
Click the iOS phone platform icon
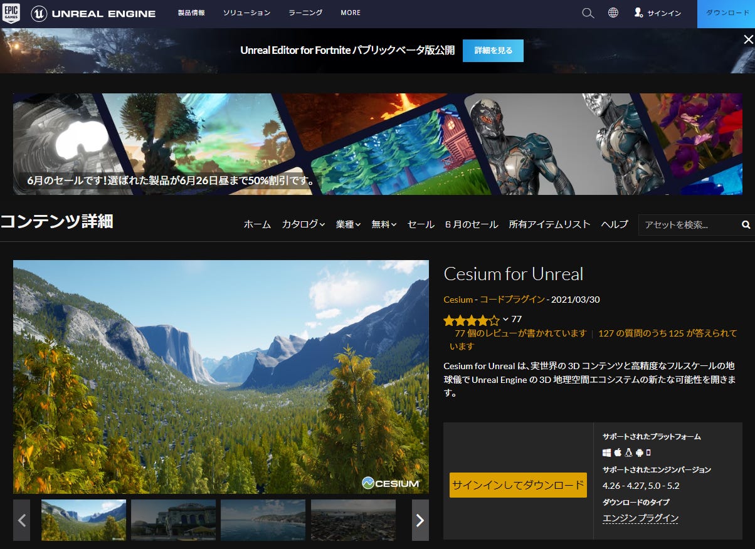tap(648, 452)
